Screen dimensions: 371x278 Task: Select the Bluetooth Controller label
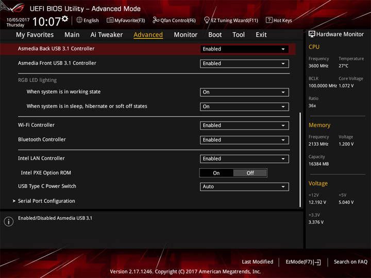[x=42, y=140]
